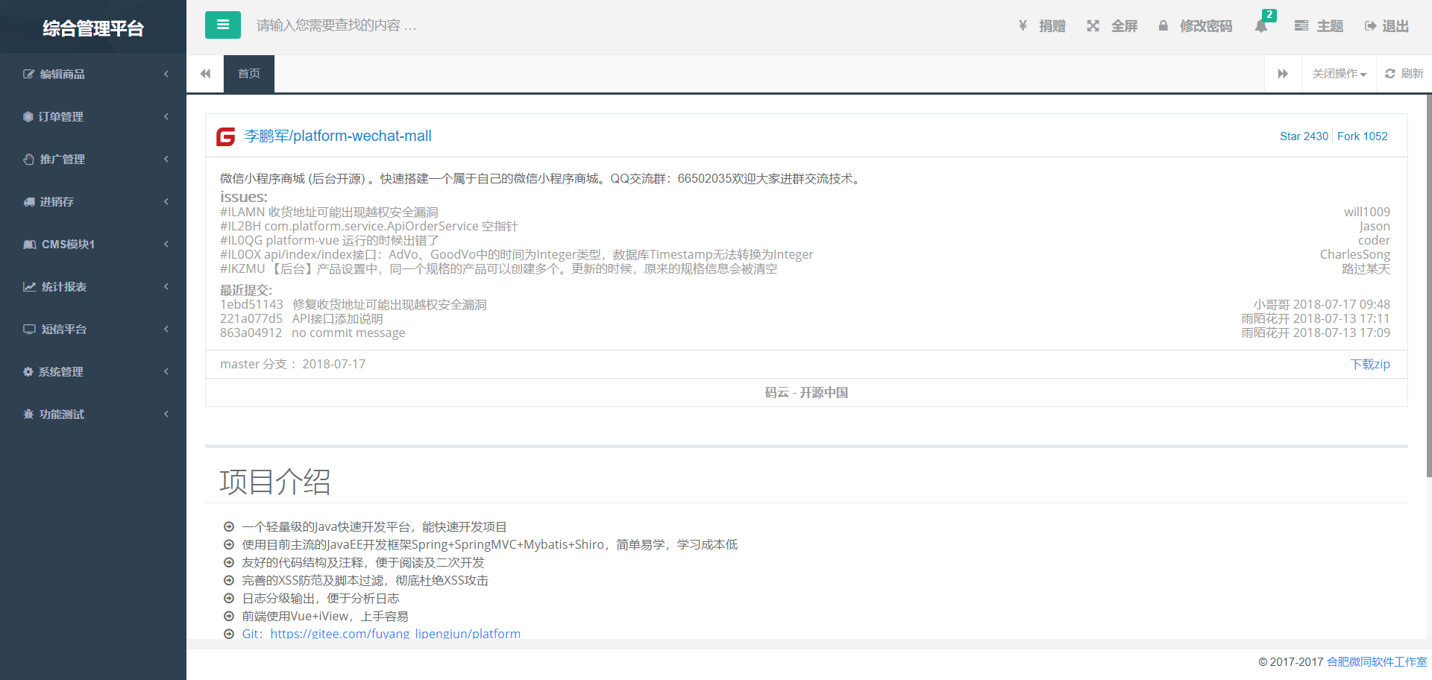The height and width of the screenshot is (680, 1432).
Task: Click the red Gitee G logo
Action: click(x=226, y=136)
